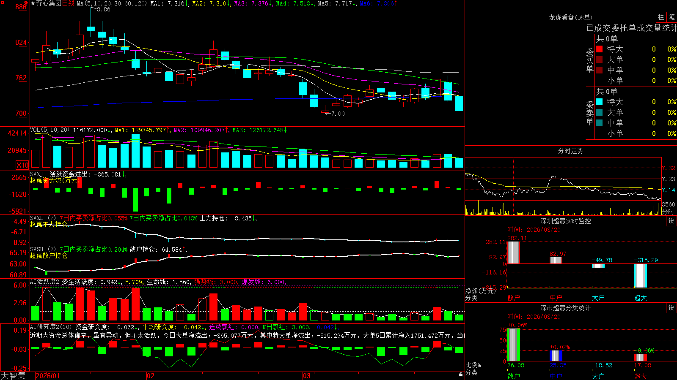Click the cyan 特大 sell-order color swatch

click(x=599, y=102)
